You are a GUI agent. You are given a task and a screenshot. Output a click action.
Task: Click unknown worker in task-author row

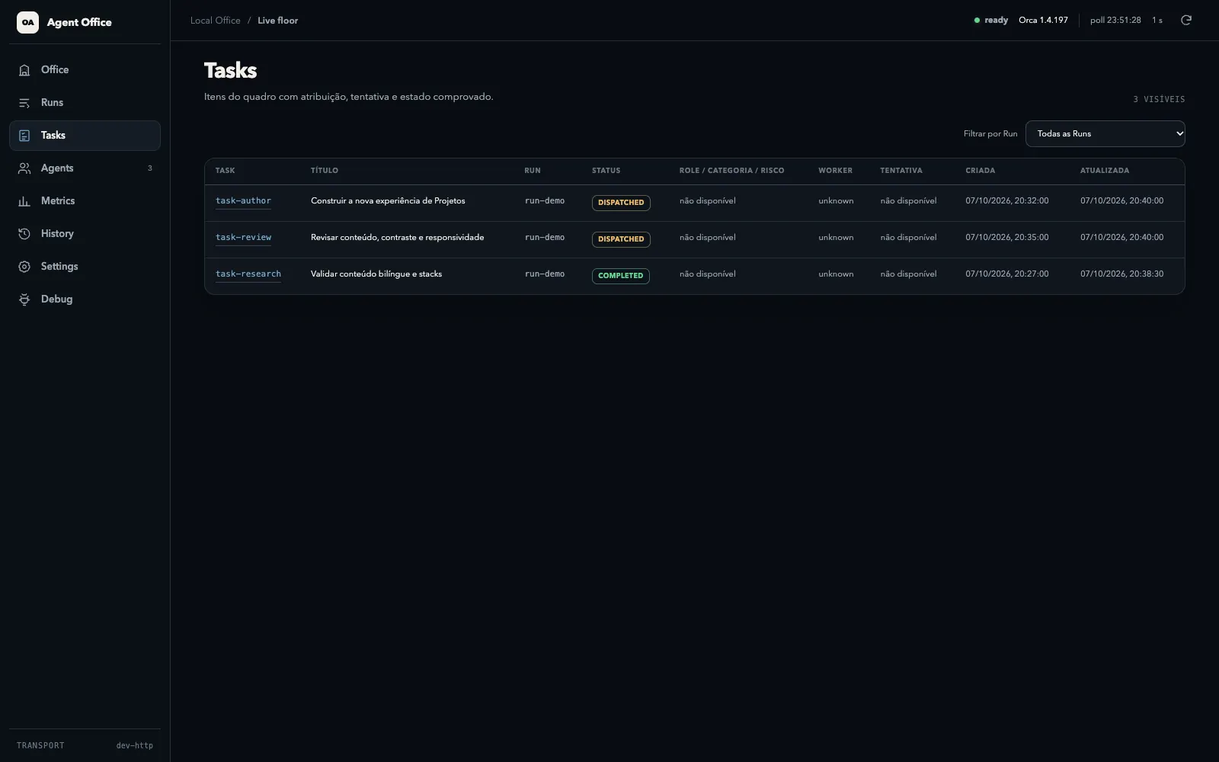tap(836, 201)
